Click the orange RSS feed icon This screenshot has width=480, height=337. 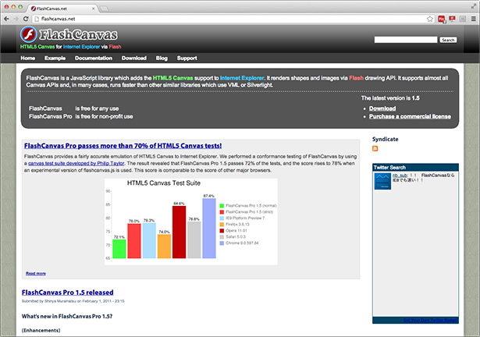(x=375, y=148)
